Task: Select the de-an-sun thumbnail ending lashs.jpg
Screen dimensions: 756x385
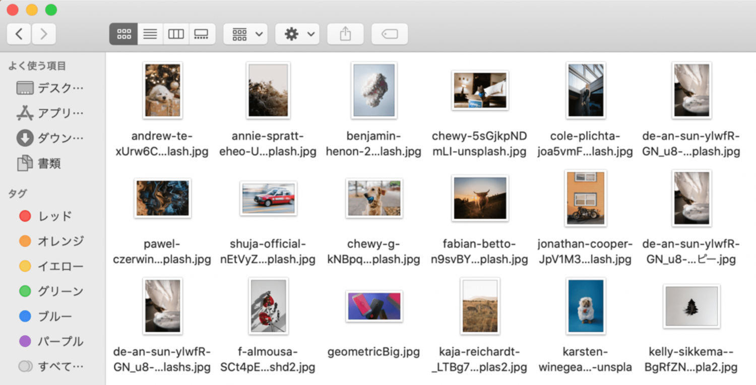Action: pos(162,306)
